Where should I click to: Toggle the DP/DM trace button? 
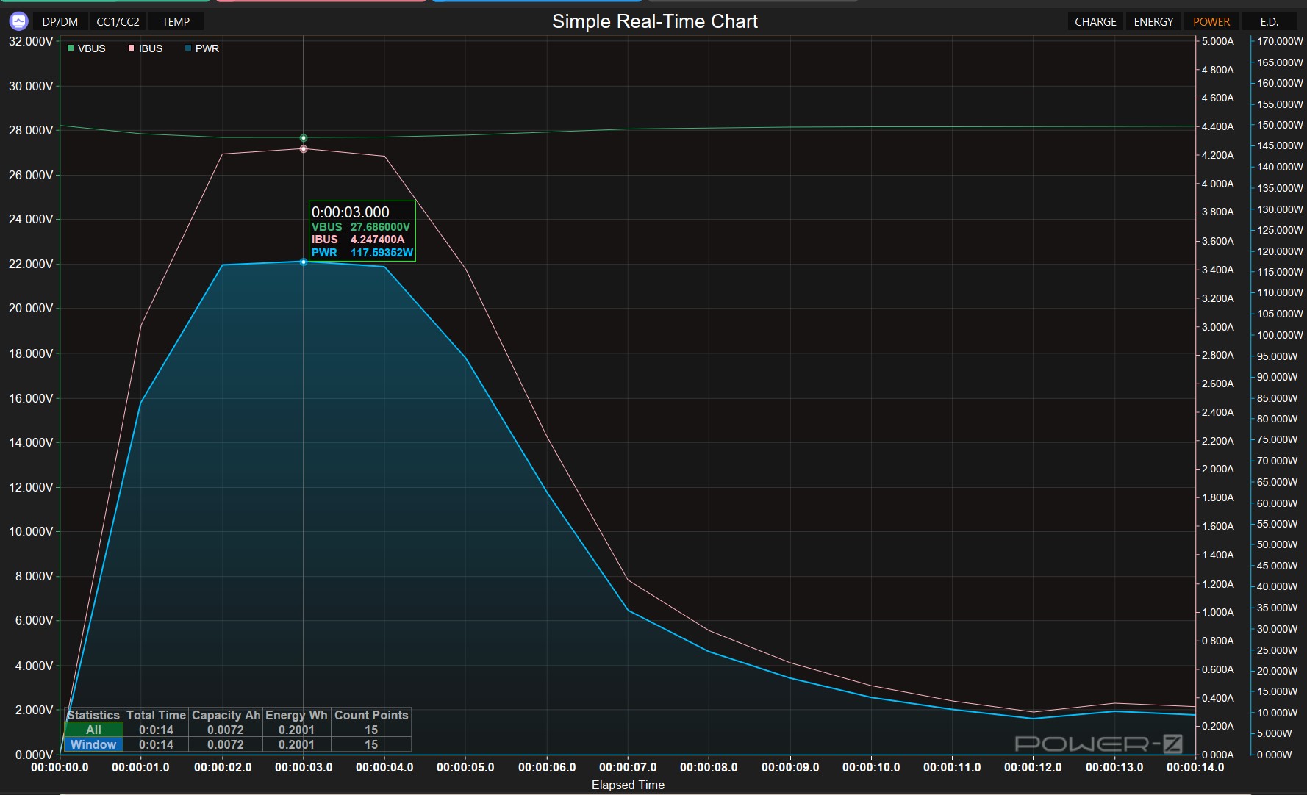[60, 21]
